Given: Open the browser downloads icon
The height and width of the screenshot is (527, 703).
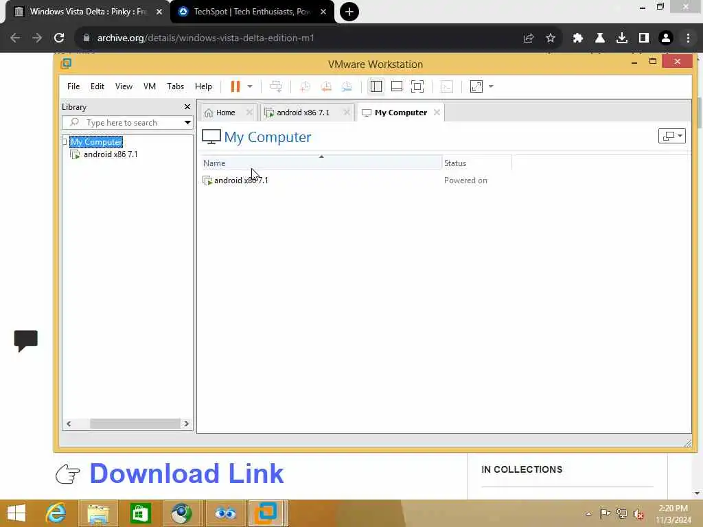Looking at the screenshot, I should (x=622, y=38).
